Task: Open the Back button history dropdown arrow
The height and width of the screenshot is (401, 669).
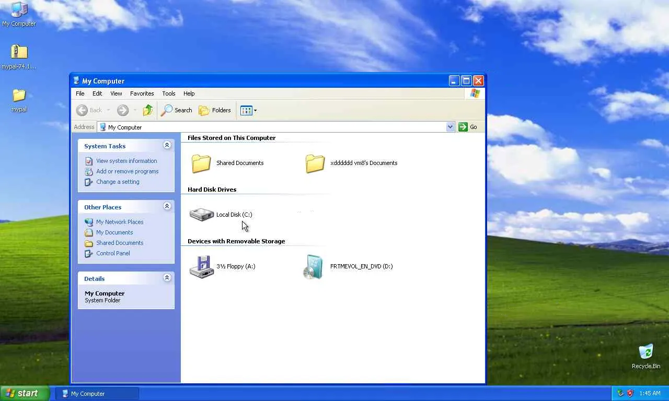Action: coord(108,110)
